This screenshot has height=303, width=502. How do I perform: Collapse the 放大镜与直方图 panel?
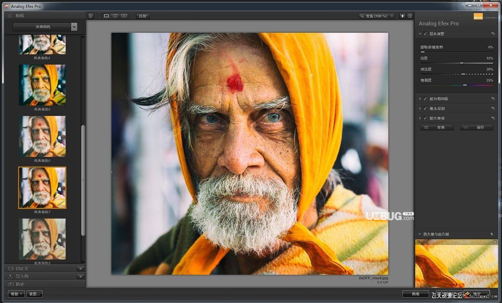[420, 234]
